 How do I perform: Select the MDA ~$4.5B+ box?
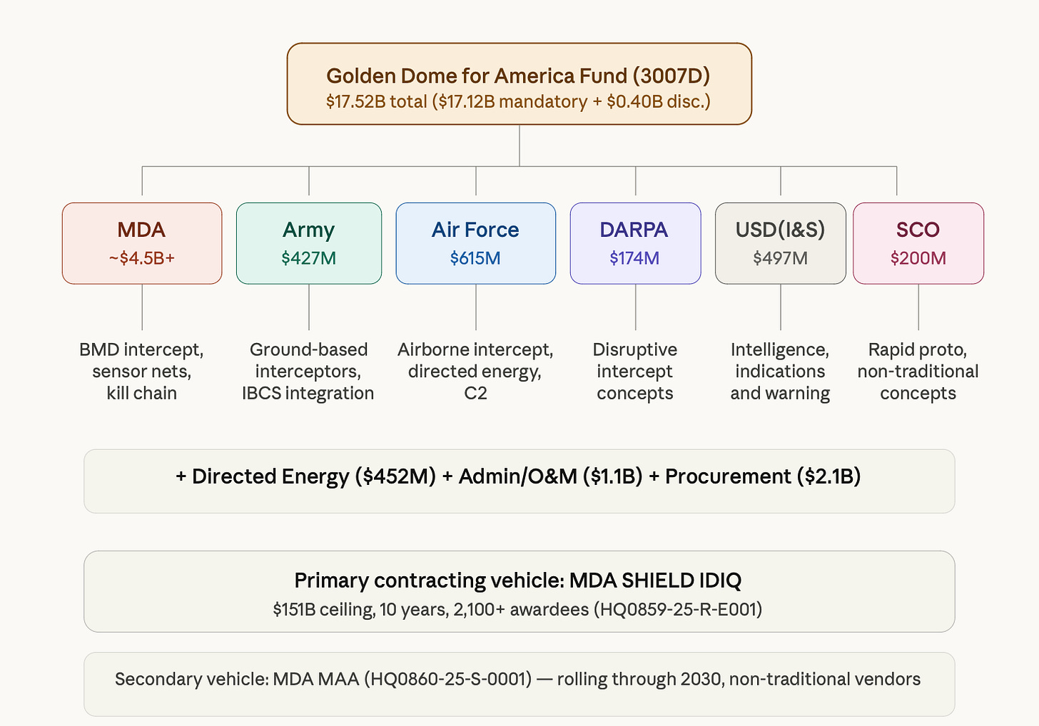[x=142, y=243]
